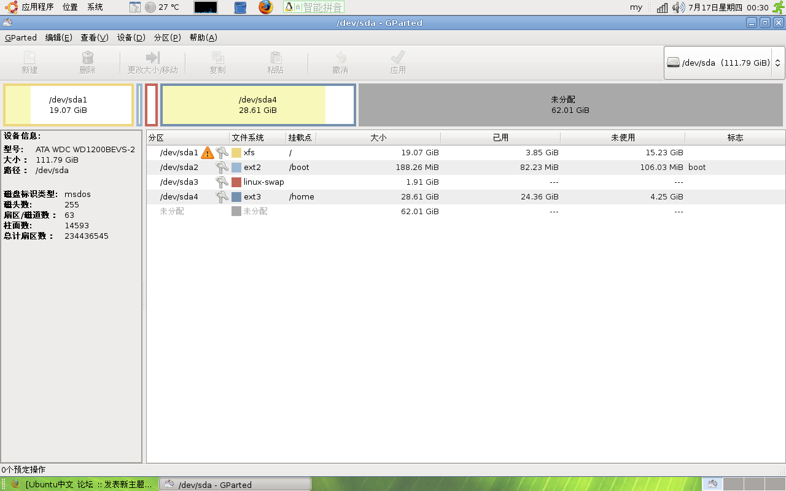Click the 'my' user switcher label
This screenshot has height=491, width=786.
point(636,7)
